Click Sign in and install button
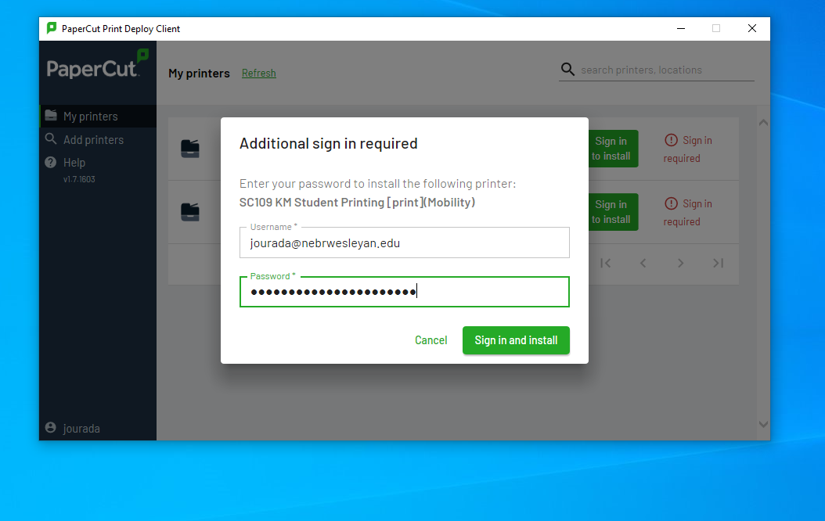 tap(516, 340)
